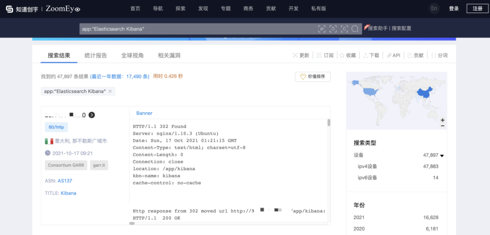
Task: Switch to the 统计报告 tab
Action: (x=96, y=56)
